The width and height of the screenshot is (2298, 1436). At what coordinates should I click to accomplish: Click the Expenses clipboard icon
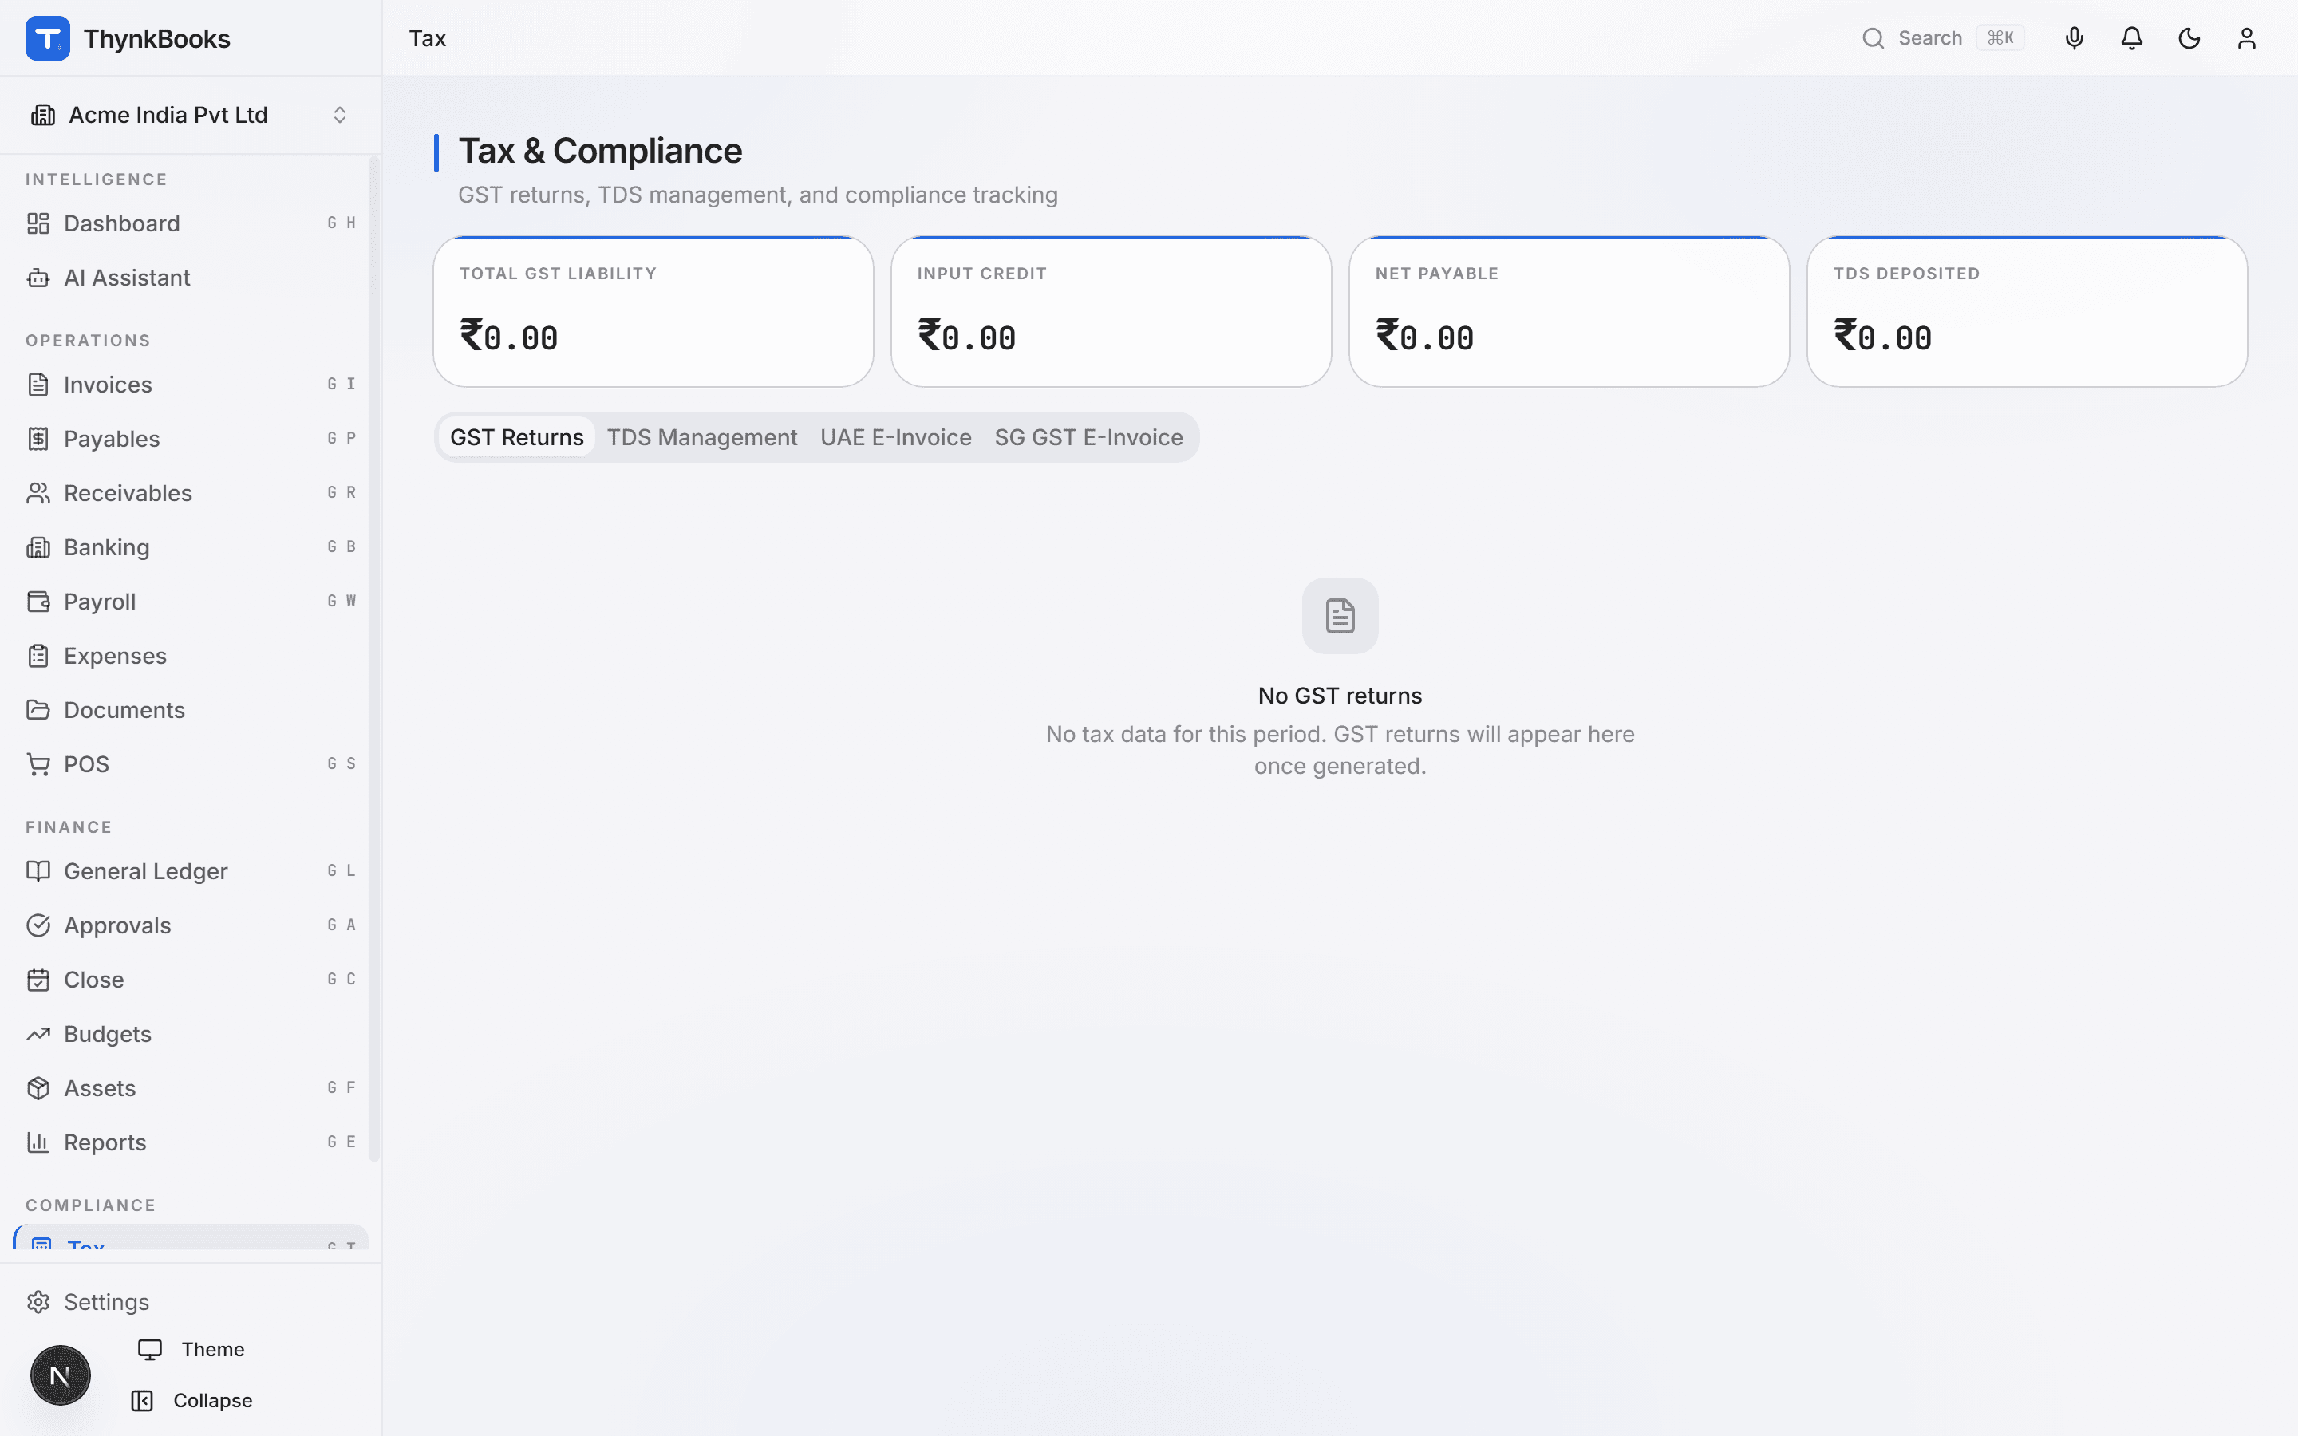tap(38, 655)
